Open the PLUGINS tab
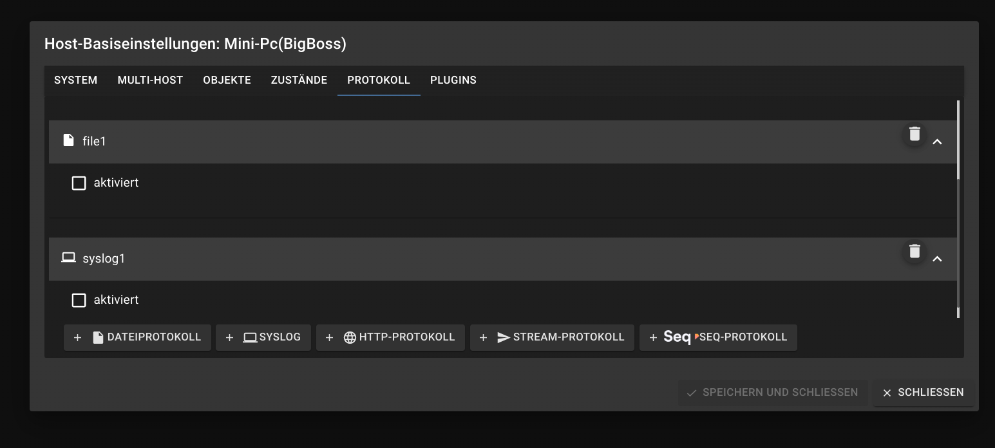995x448 pixels. click(x=453, y=80)
